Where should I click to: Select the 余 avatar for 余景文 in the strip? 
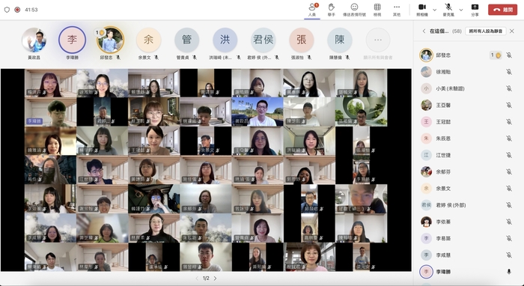(148, 40)
